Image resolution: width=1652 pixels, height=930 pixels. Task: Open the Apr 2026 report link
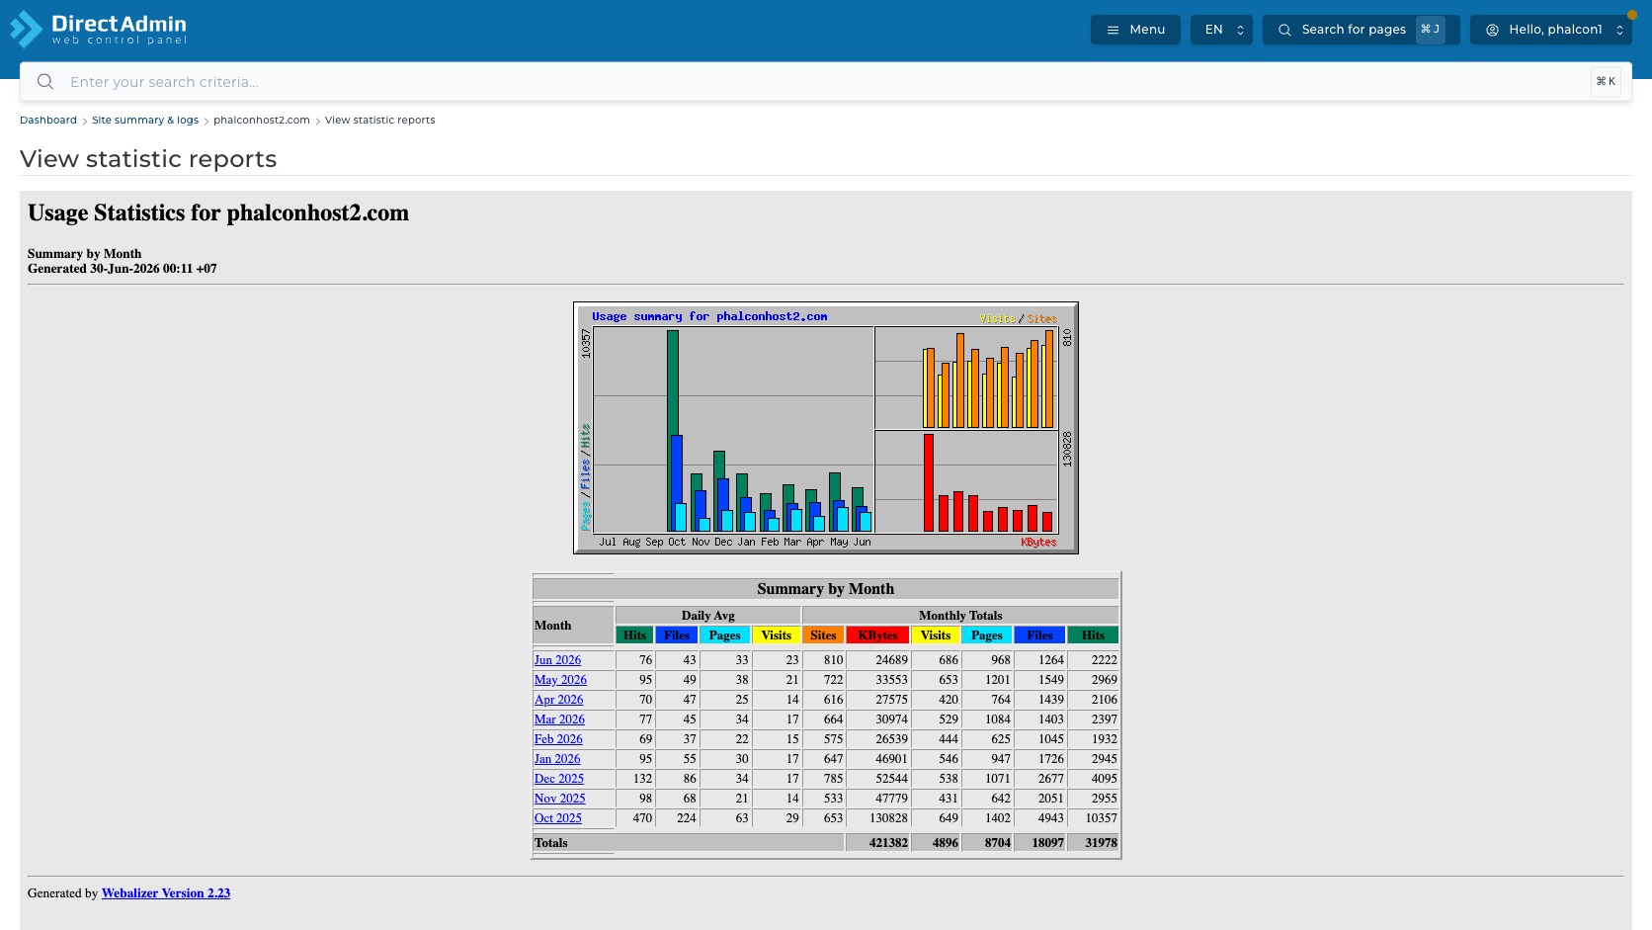[558, 700]
